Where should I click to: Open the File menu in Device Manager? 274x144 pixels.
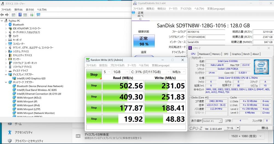coord(6,10)
